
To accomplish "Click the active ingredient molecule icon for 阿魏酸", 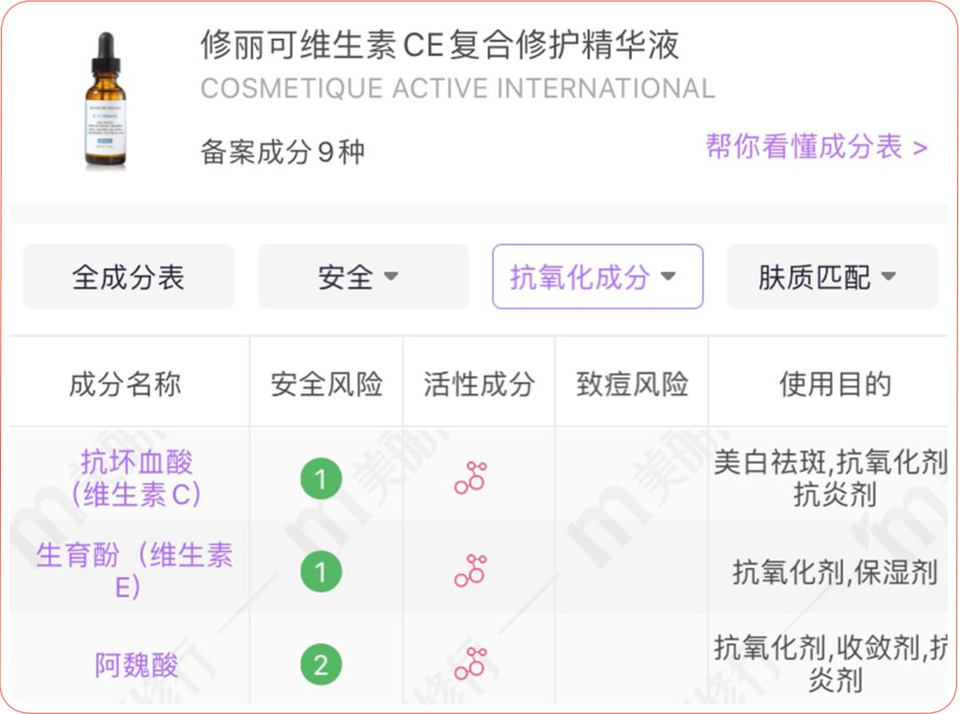I will pos(471,664).
